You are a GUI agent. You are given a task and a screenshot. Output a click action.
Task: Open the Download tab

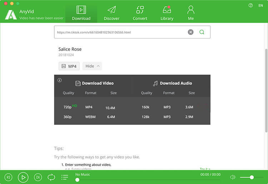point(81,13)
